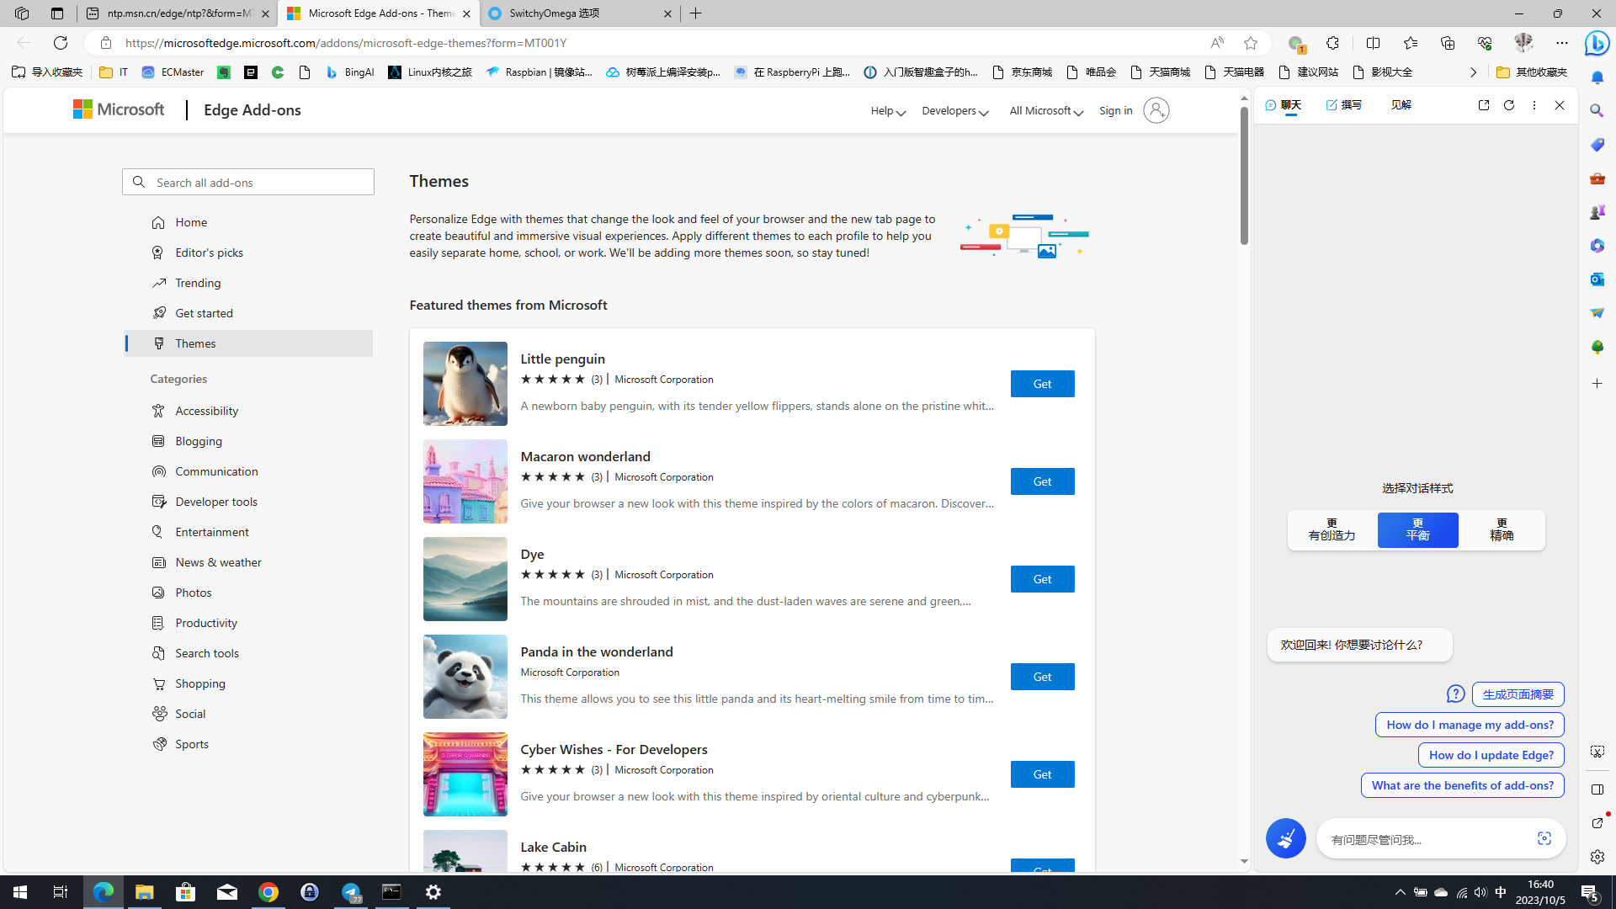
Task: Click the visual search icon in chat input
Action: pyautogui.click(x=1544, y=838)
